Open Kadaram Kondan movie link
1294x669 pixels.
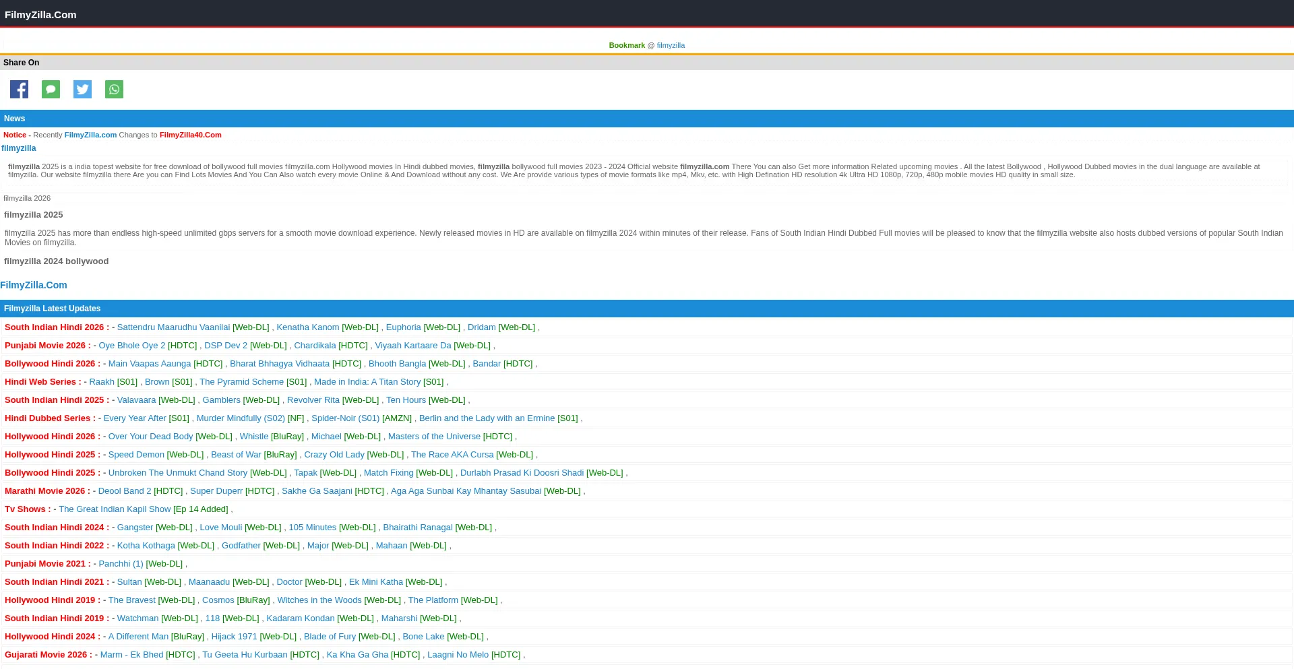(x=301, y=618)
